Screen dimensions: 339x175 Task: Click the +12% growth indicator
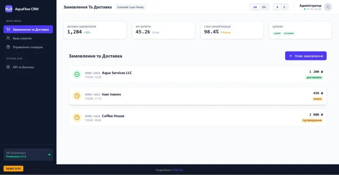click(87, 32)
